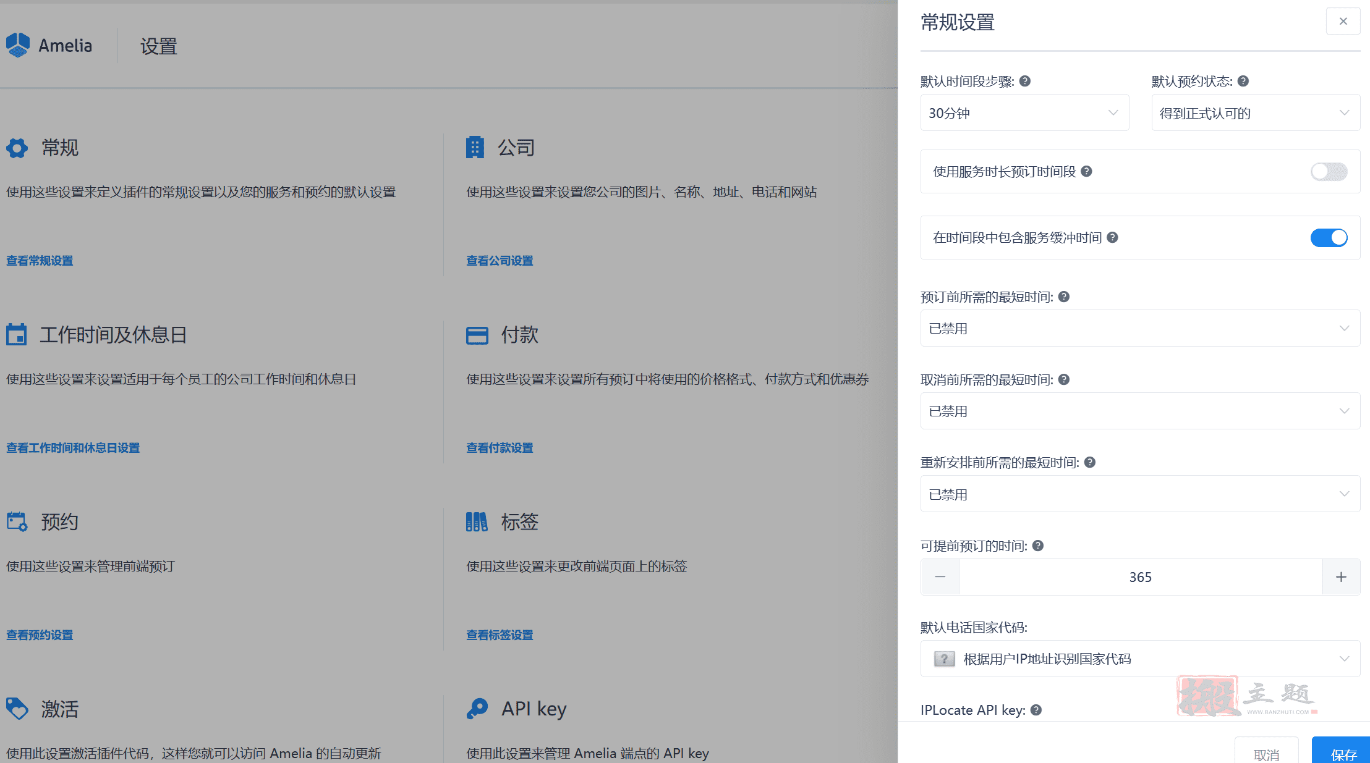1370x763 pixels.
Task: Click the tag icon beside 激活
Action: [17, 709]
